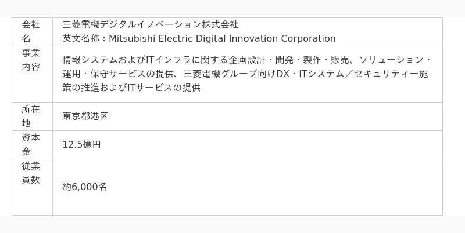Click the 約6,000名 employee count value
Image resolution: width=465 pixels, height=233 pixels.
point(85,187)
